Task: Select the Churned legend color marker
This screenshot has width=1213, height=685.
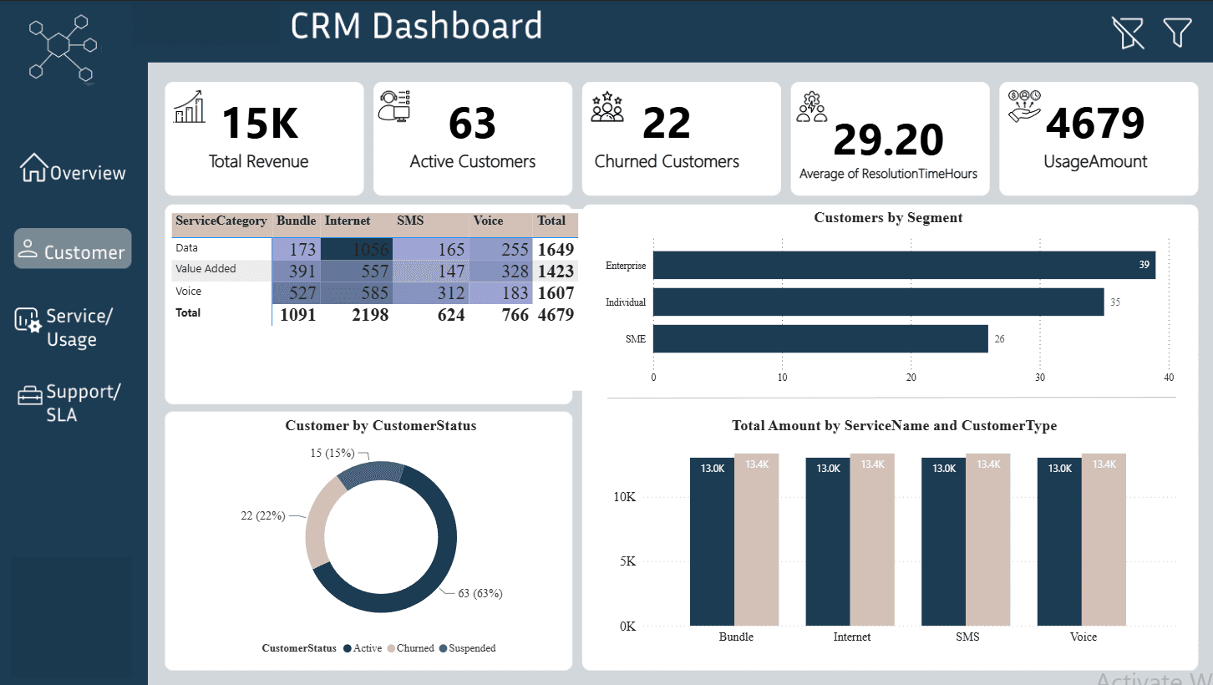Action: click(x=391, y=648)
